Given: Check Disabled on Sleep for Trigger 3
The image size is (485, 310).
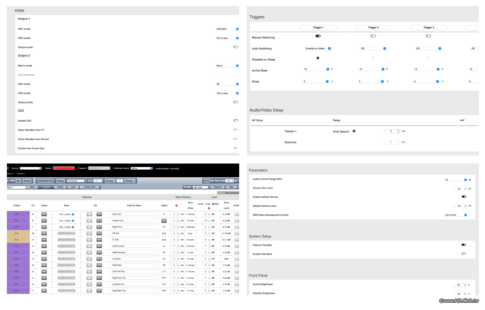Looking at the screenshot, I should click(428, 58).
